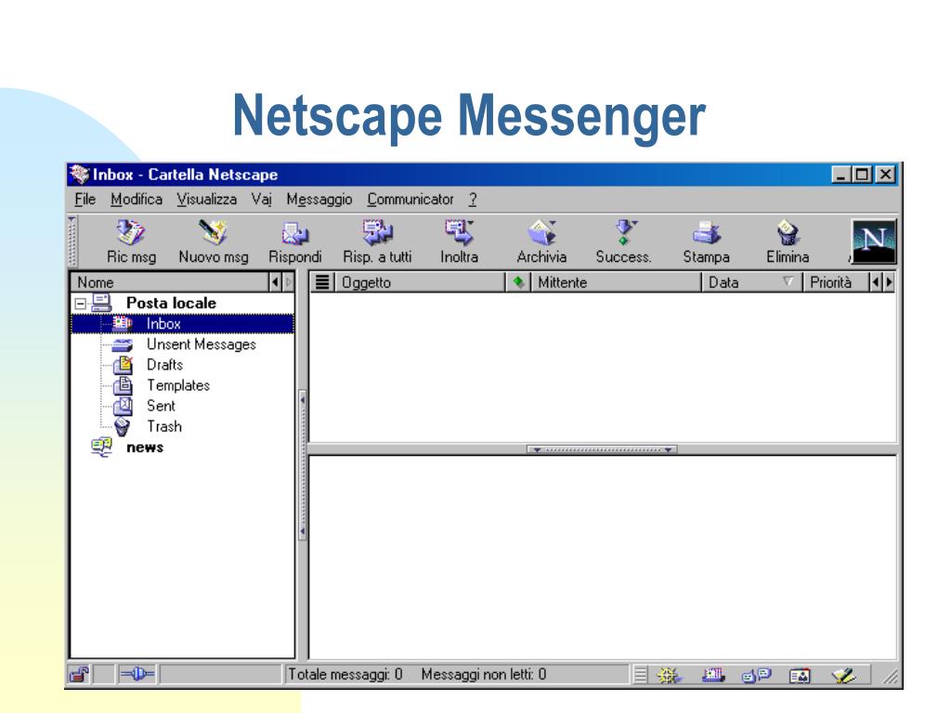951x713 pixels.
Task: Open Mailbox icon in component bar
Action: point(713,675)
